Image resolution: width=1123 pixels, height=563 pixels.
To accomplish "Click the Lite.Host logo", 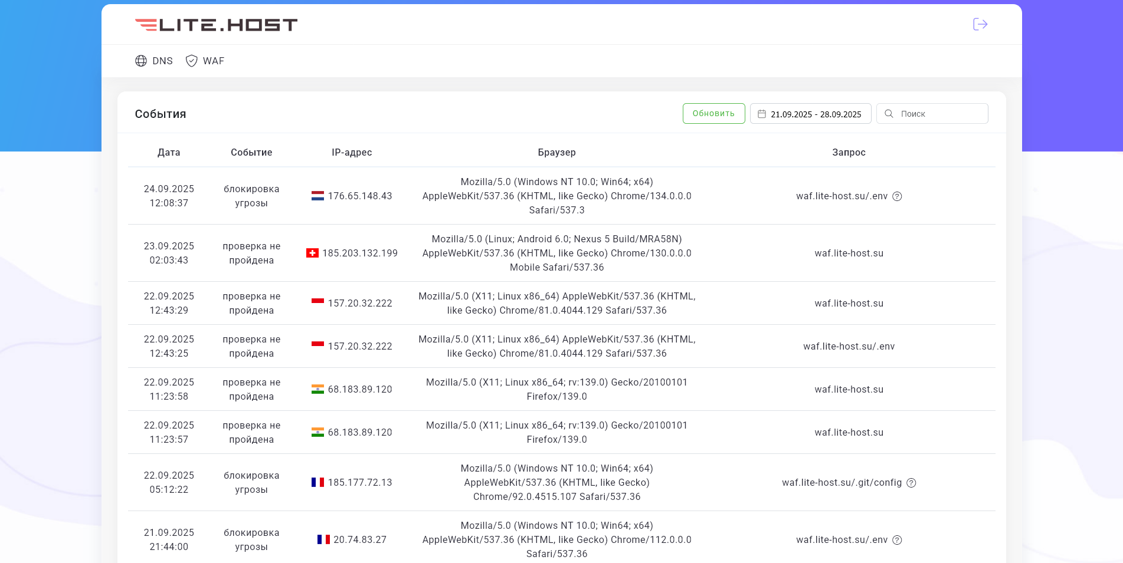I will tap(216, 25).
